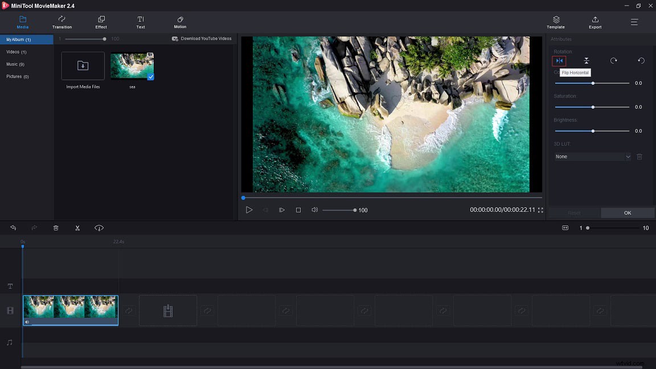Screen dimensions: 656x369
Task: Deselect the checkmark on the sea thumbnail
Action: (150, 77)
